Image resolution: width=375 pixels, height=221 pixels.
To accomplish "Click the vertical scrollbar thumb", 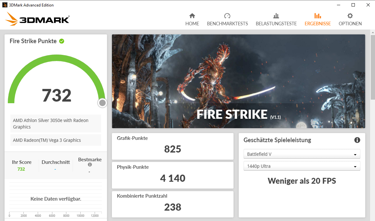I will [x=373, y=67].
